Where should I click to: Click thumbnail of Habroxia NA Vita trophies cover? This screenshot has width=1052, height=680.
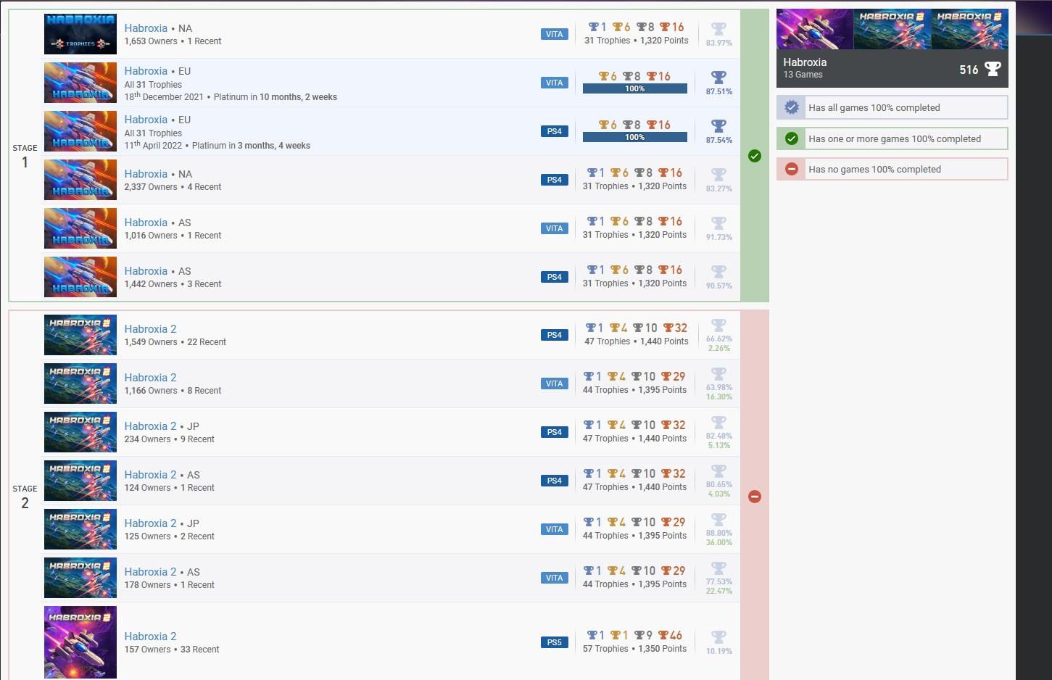click(80, 34)
